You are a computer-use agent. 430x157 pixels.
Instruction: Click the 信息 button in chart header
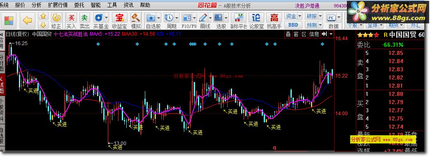[x=314, y=34]
